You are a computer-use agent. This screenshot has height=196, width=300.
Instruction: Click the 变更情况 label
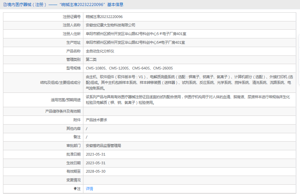click(x=73, y=180)
